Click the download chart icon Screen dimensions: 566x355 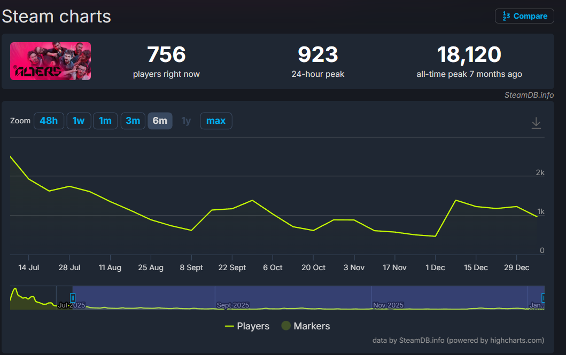tap(536, 123)
